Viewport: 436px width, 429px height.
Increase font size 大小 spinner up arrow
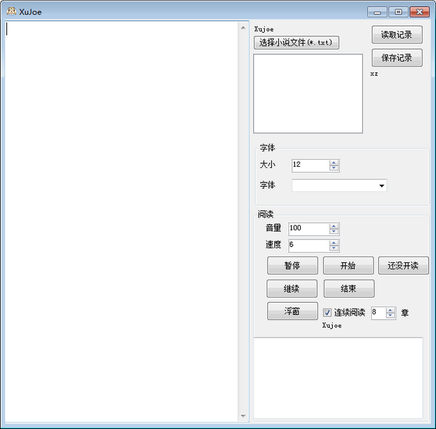334,163
